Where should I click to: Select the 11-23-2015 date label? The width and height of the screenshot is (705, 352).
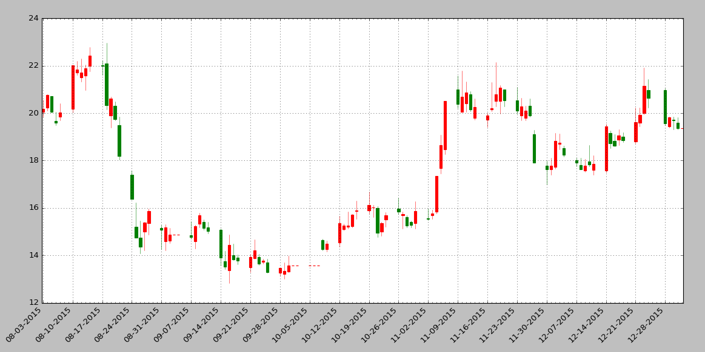pyautogui.click(x=498, y=325)
